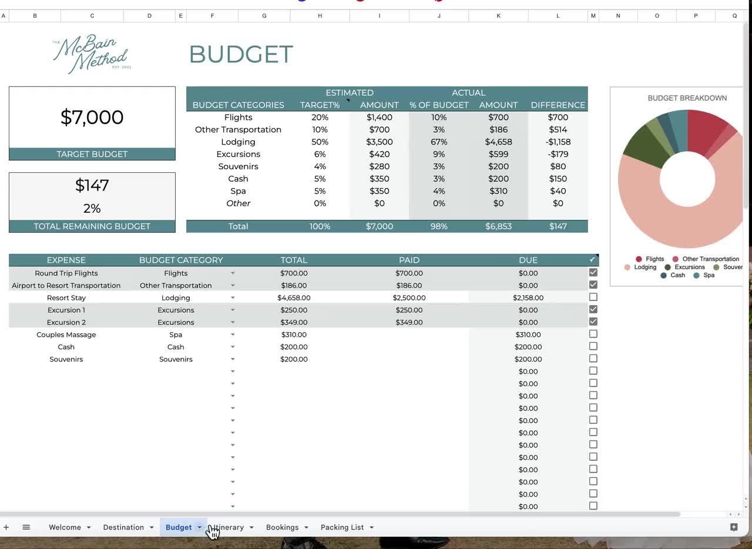Switch to the Packing List tab
This screenshot has width=752, height=549.
341,527
